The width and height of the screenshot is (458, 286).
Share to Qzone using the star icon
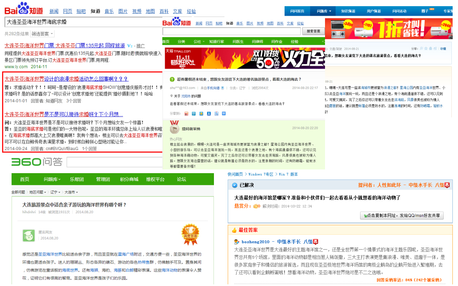click(x=201, y=114)
